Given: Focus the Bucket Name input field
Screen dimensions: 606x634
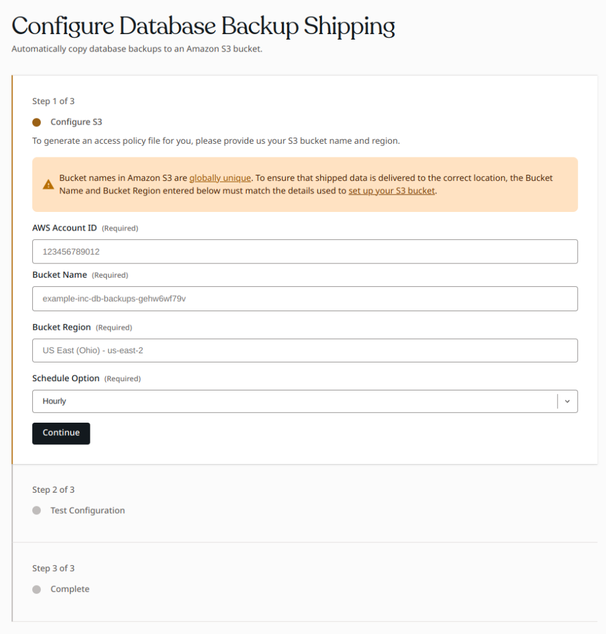Looking at the screenshot, I should [305, 299].
